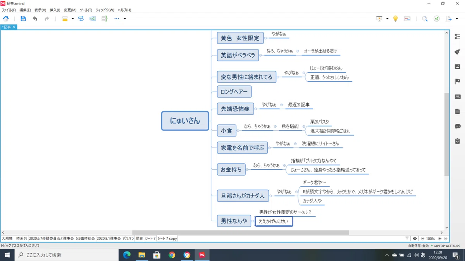465x261 pixels.
Task: Click the redo arrow
Action: tap(47, 19)
